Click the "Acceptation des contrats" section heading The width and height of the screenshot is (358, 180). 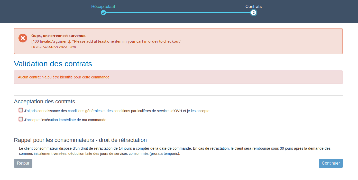pyautogui.click(x=44, y=102)
